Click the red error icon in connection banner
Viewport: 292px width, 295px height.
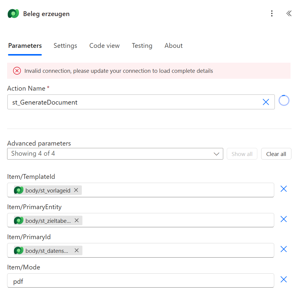pyautogui.click(x=17, y=71)
